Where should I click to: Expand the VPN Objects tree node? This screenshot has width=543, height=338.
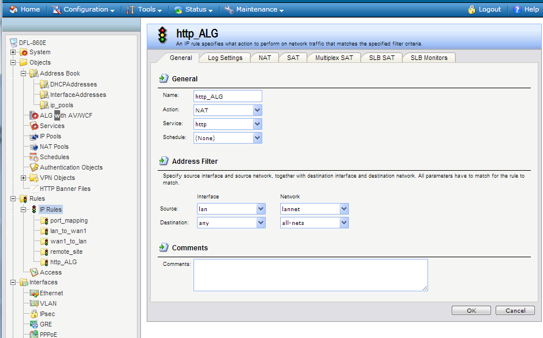pyautogui.click(x=24, y=178)
